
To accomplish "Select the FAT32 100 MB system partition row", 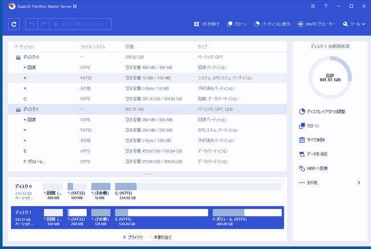I will pos(147,78).
